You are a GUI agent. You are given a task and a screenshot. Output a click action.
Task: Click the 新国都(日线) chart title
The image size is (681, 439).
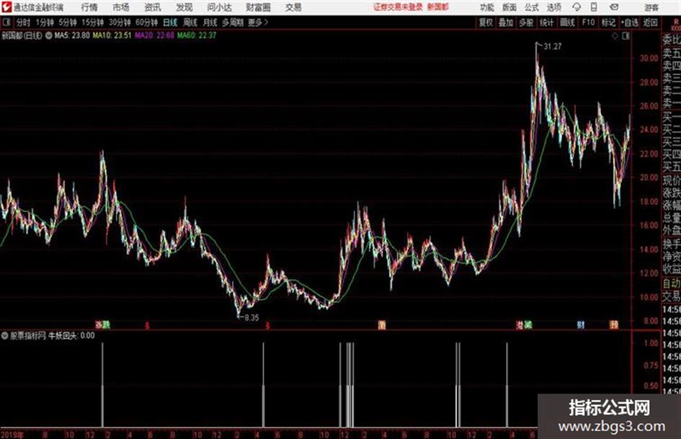pos(22,35)
